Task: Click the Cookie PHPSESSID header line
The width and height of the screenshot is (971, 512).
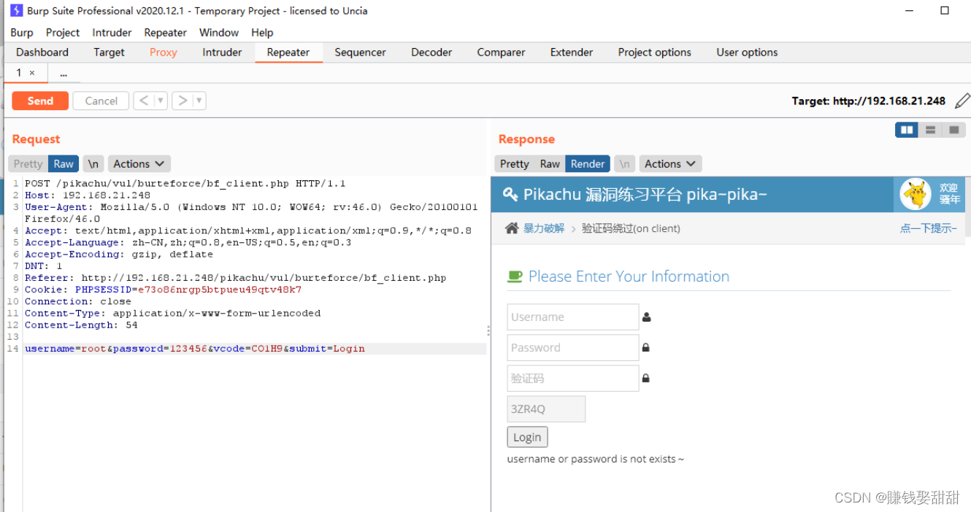Action: click(164, 290)
